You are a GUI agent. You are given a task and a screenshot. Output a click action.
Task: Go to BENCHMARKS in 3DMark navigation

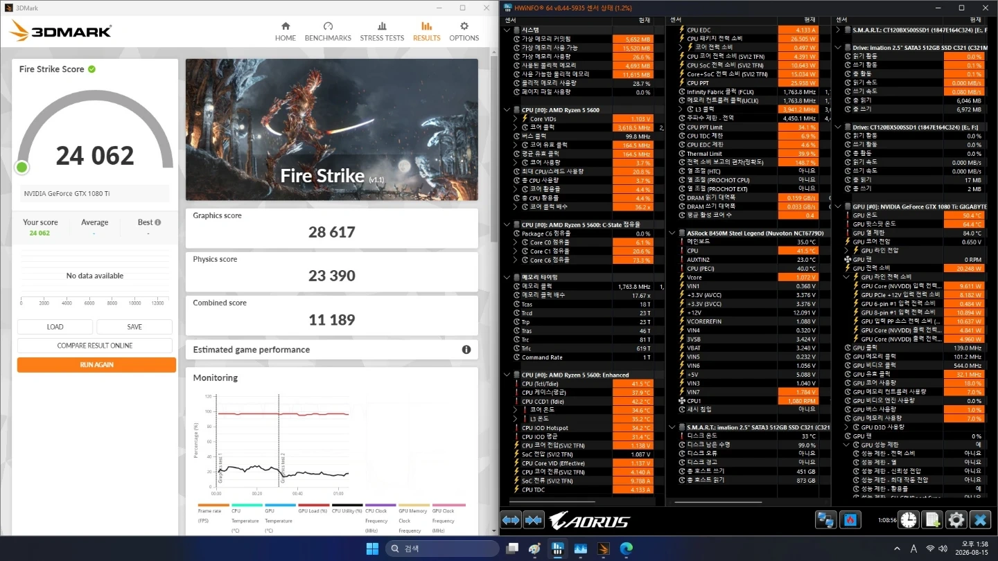tap(328, 31)
